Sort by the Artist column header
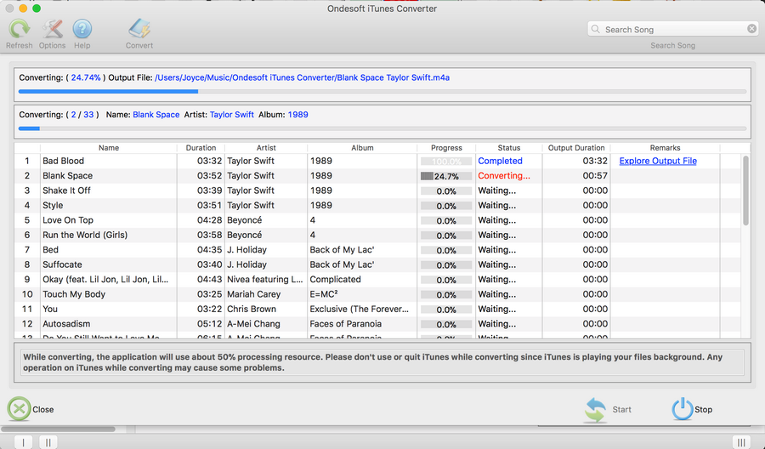The width and height of the screenshot is (765, 449). pyautogui.click(x=266, y=148)
